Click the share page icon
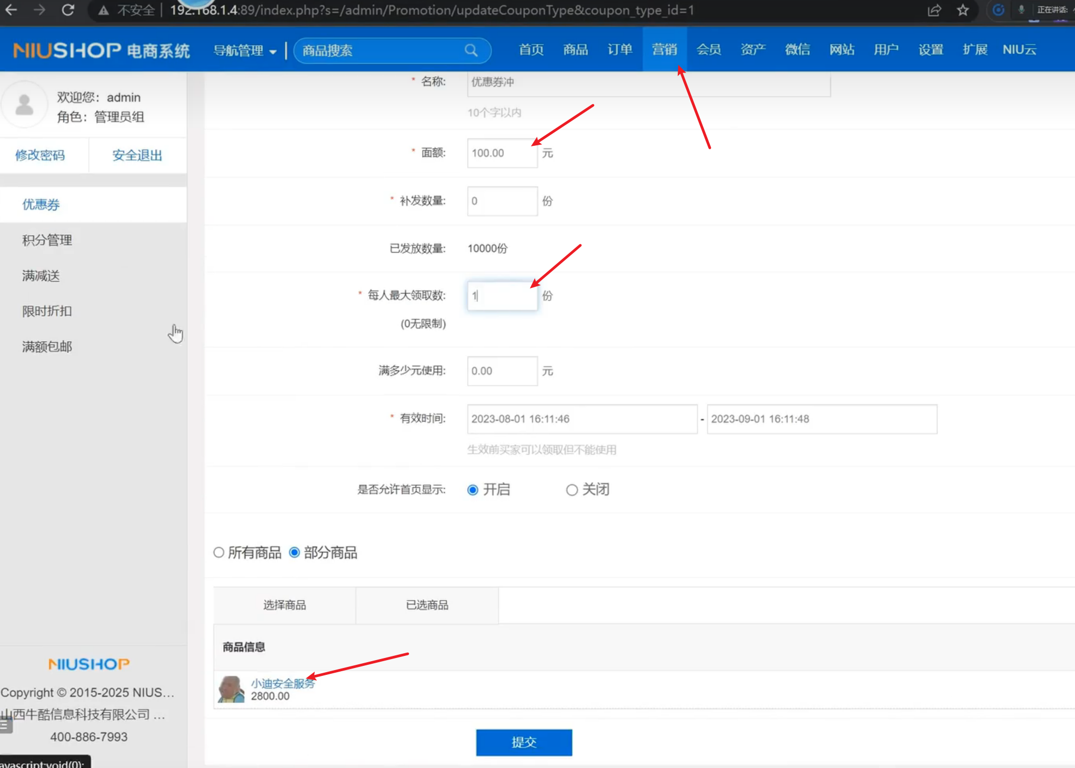The image size is (1075, 768). [934, 10]
